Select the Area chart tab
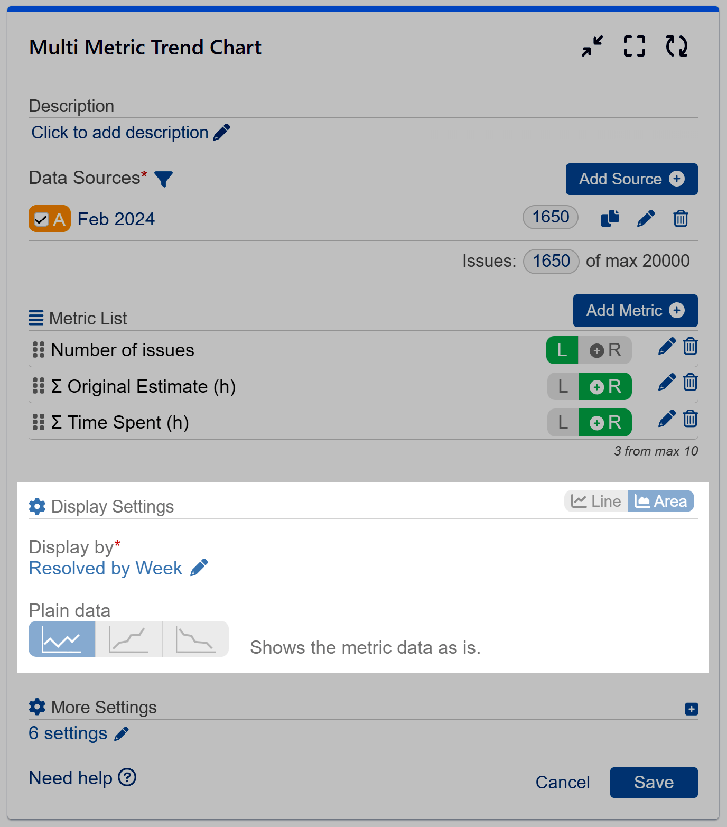727x827 pixels. 661,501
